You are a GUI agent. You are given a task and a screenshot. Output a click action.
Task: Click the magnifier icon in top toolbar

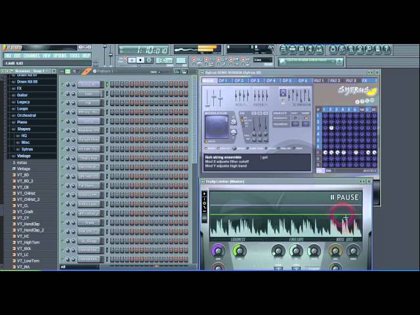[368, 49]
